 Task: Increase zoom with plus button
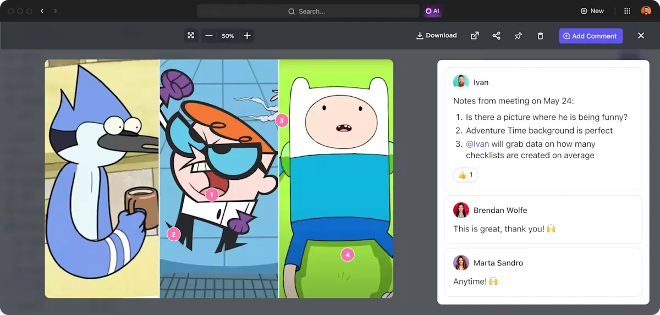point(248,36)
